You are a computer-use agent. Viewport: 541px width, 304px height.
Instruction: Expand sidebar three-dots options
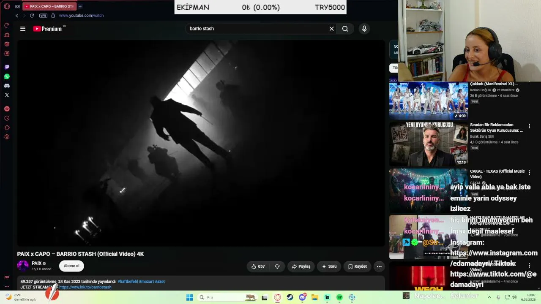tap(7, 286)
